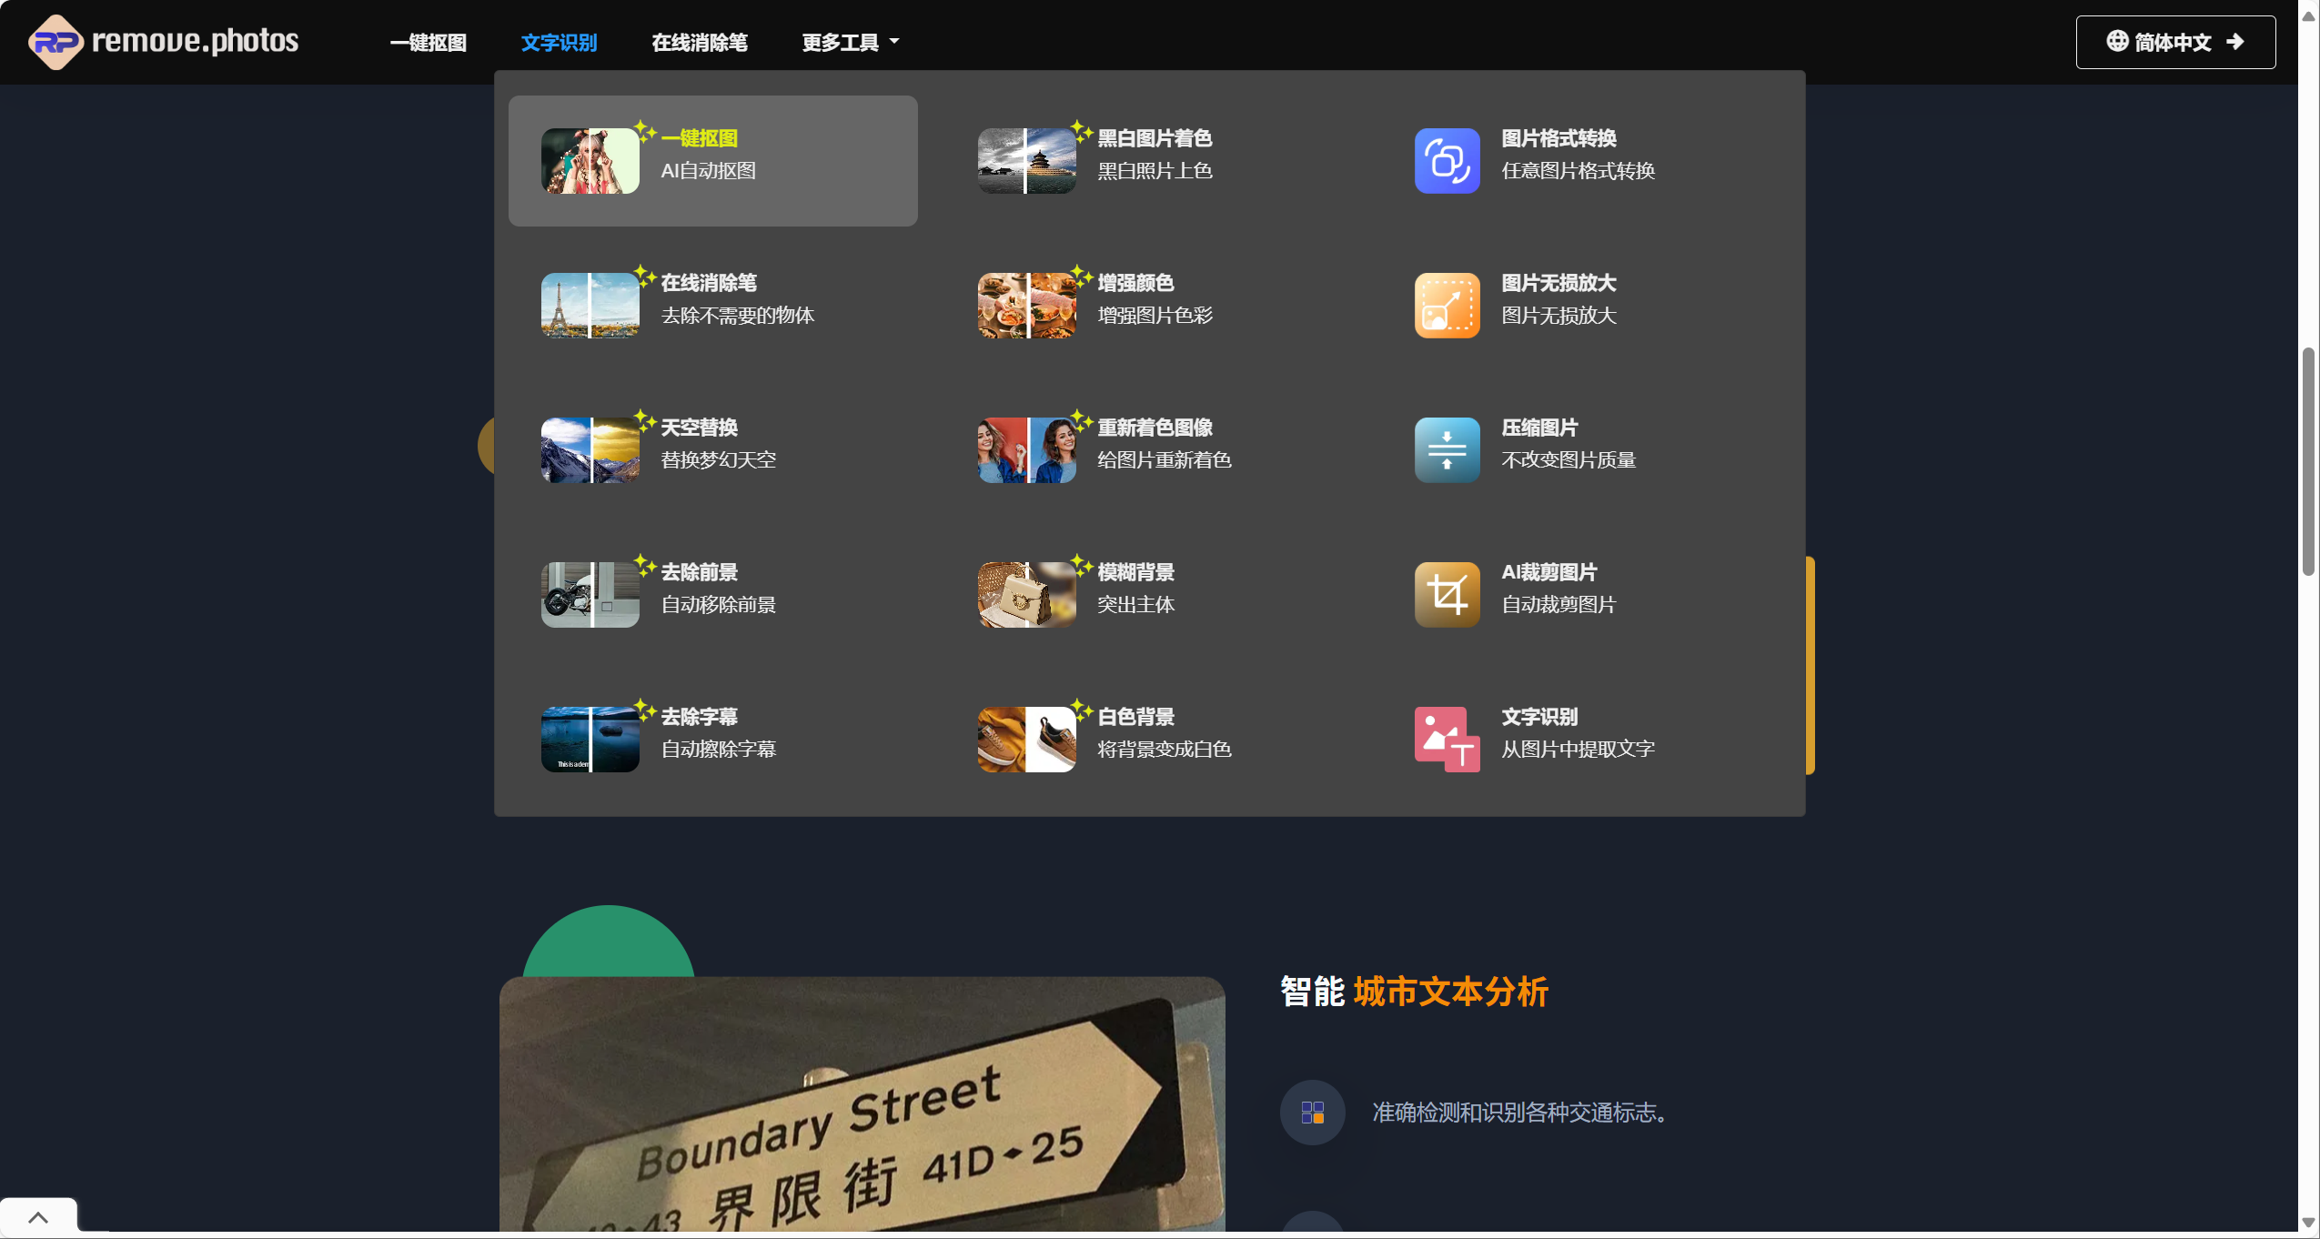The height and width of the screenshot is (1239, 2320).
Task: Click the 增强颜色 food thumbnail
Action: (x=1026, y=305)
